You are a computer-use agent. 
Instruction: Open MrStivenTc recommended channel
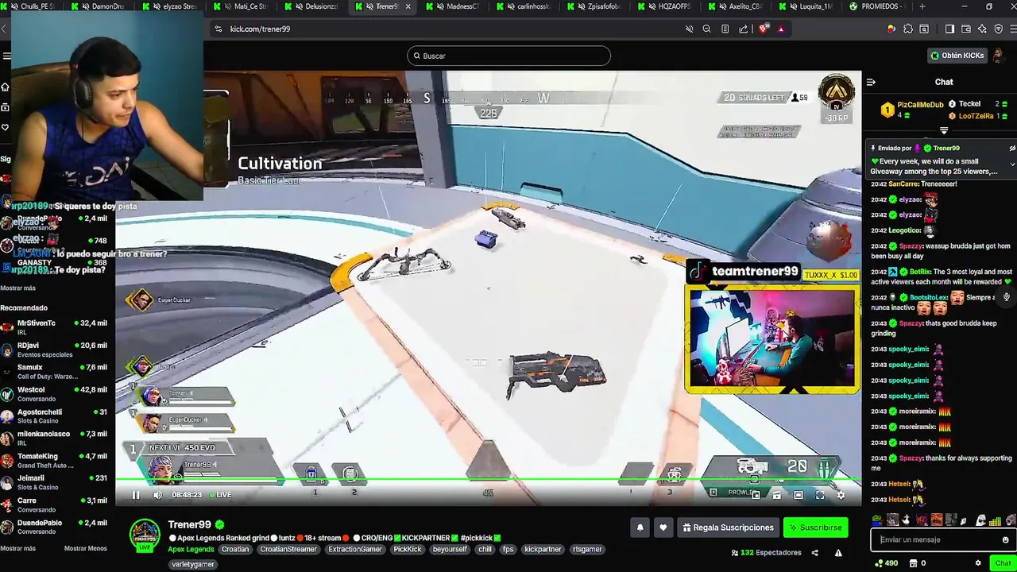coord(54,327)
